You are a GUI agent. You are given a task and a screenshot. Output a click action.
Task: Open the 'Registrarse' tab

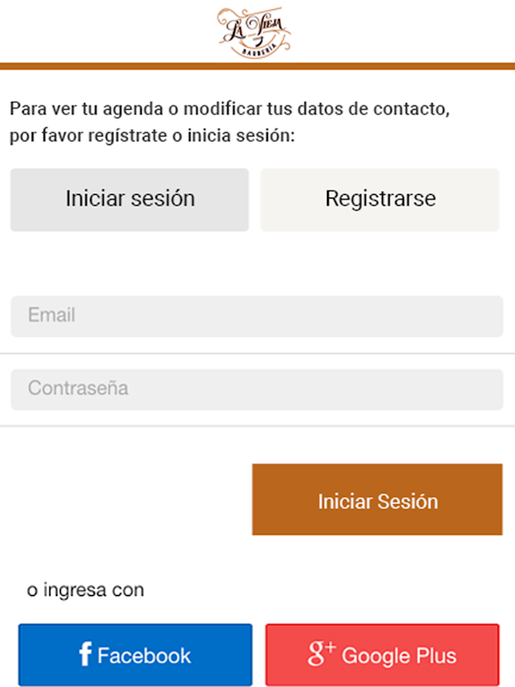tap(379, 199)
